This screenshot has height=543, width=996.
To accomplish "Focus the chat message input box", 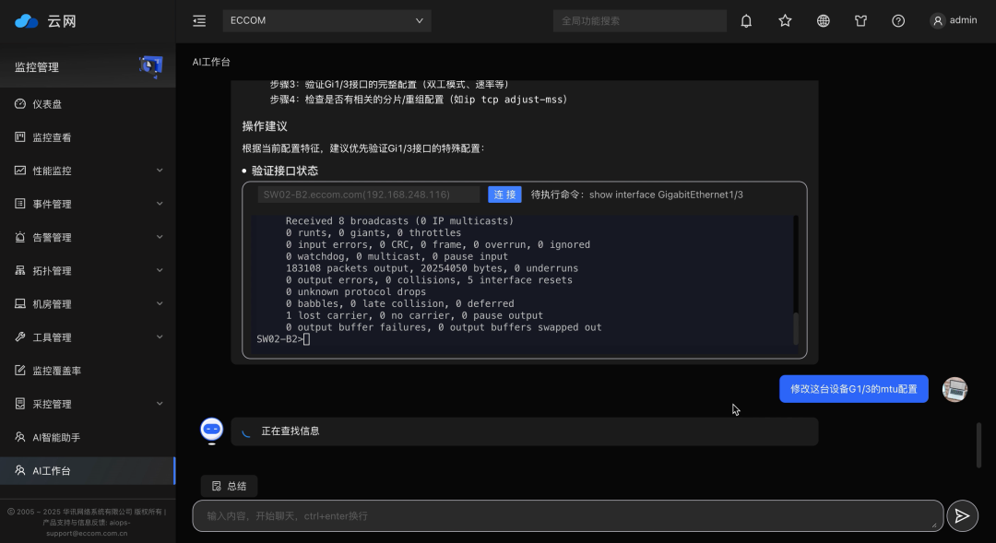I will 568,515.
